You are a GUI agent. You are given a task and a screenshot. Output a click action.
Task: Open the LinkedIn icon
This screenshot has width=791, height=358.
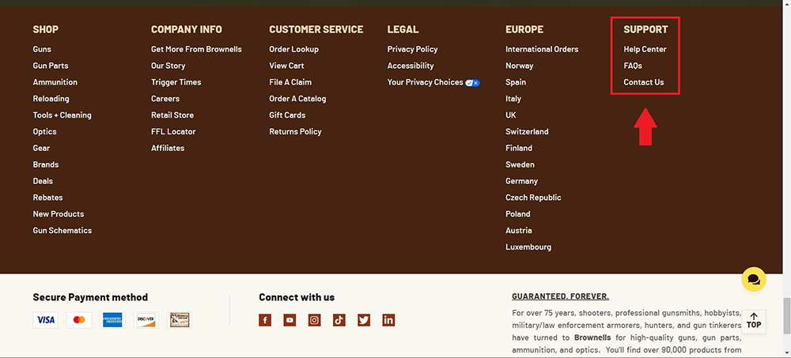click(388, 320)
